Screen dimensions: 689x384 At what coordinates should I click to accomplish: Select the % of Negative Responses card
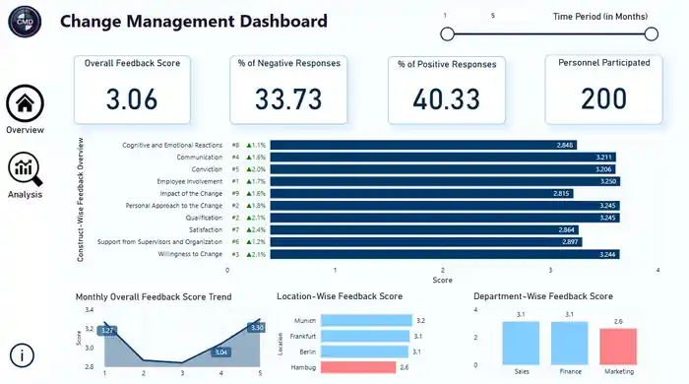tap(288, 90)
